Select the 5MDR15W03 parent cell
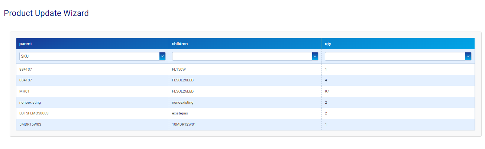Image resolution: width=485 pixels, height=149 pixels. pyautogui.click(x=30, y=124)
